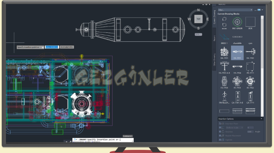Select the EA-7702 block
Screen dimensions: 274x153
250,53
